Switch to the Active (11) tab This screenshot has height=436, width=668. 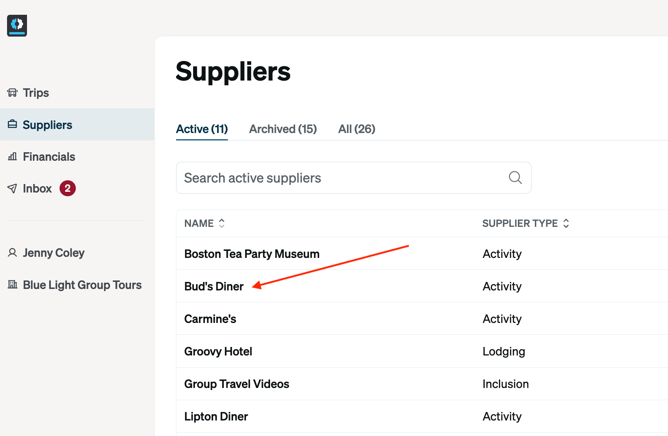202,129
